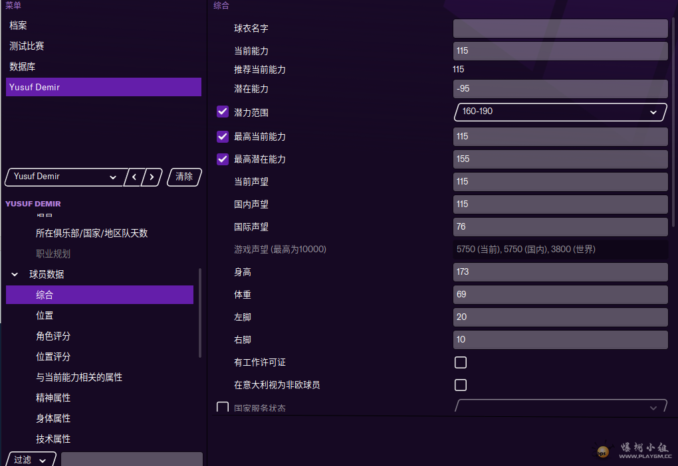Image resolution: width=678 pixels, height=466 pixels.
Task: Open 档案 in the menu
Action: pyautogui.click(x=18, y=25)
